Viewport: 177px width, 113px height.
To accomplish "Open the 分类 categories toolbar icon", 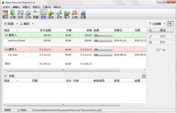I will [x=75, y=14].
